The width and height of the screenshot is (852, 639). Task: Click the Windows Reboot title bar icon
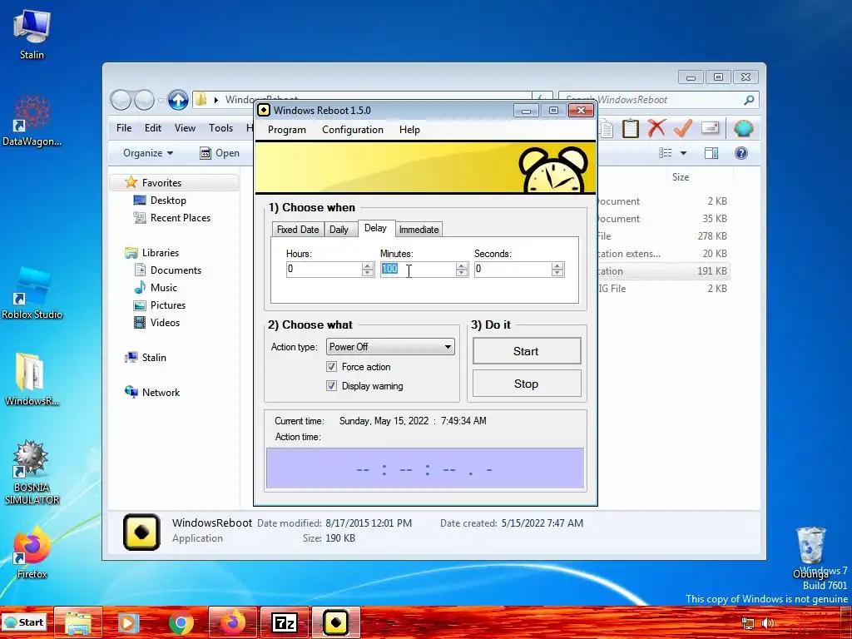264,111
